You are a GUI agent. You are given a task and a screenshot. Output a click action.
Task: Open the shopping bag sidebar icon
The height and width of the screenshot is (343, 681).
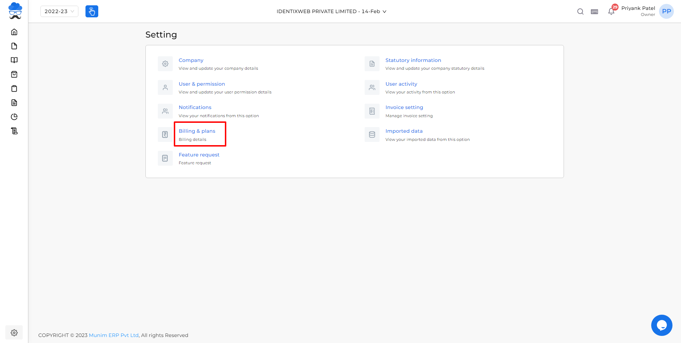point(14,74)
